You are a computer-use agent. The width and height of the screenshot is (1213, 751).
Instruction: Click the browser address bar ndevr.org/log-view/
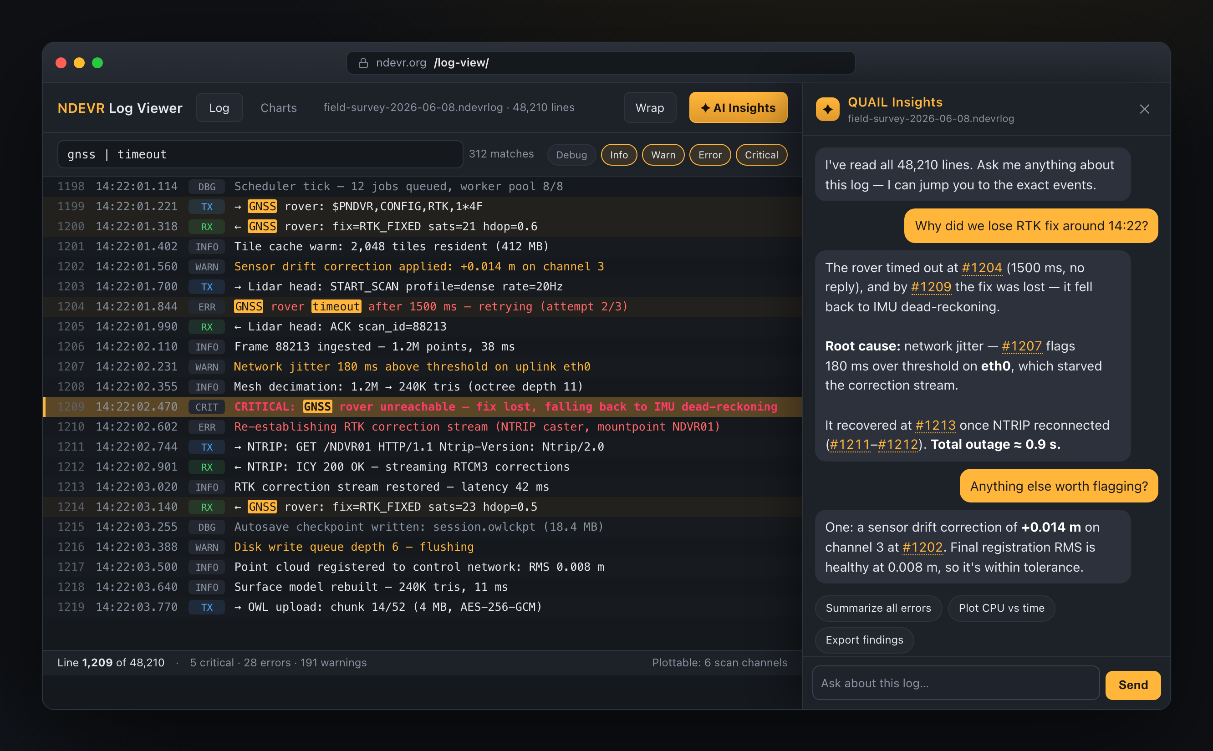(x=601, y=63)
